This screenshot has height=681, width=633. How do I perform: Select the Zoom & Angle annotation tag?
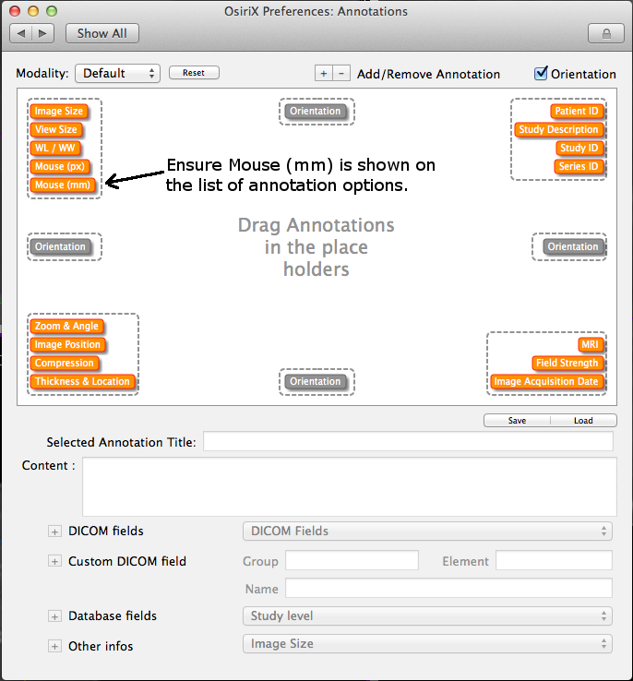click(66, 326)
